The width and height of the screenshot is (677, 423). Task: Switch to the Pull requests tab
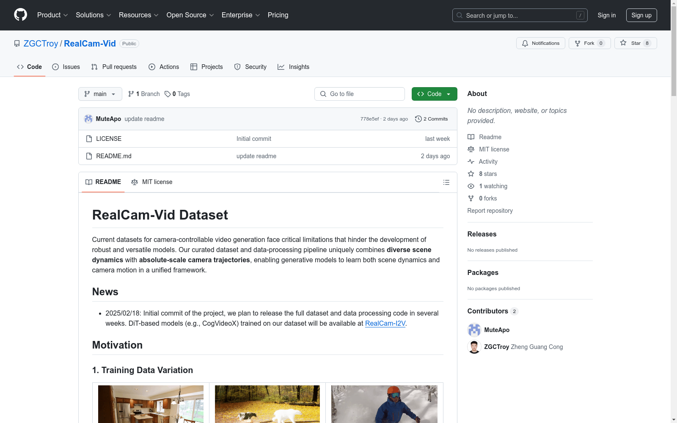[x=114, y=67]
